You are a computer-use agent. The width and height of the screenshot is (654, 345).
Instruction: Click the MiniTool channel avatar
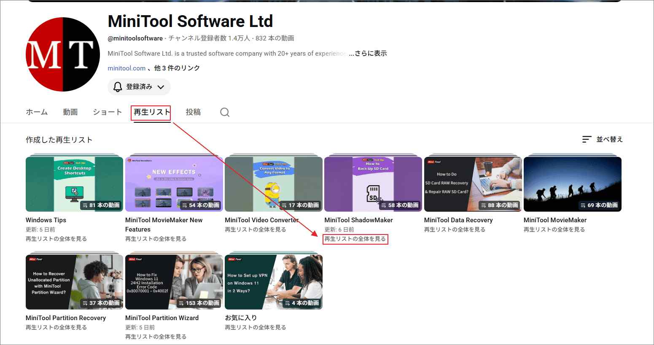pyautogui.click(x=63, y=54)
